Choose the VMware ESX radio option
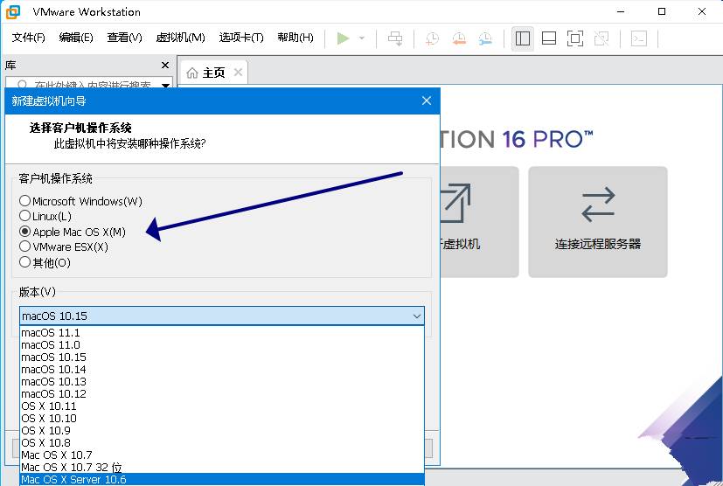This screenshot has width=723, height=486. [25, 246]
